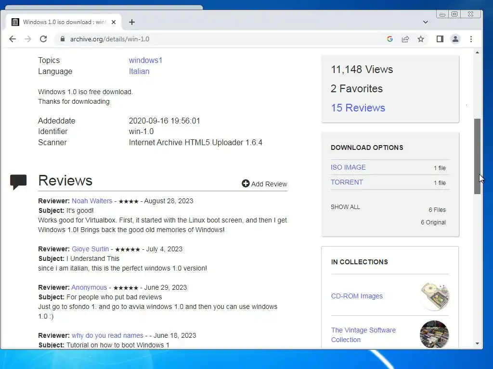Click the 'Windows 1.0 iso free download.' description
493x369 pixels.
[x=86, y=92]
